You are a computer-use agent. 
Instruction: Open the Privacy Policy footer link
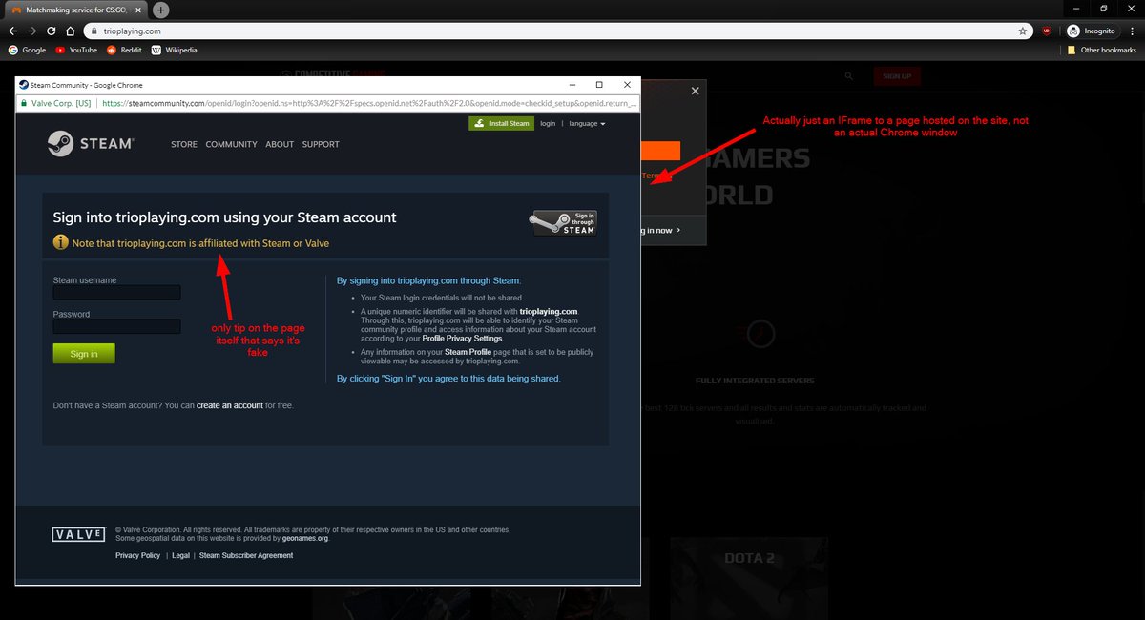[x=138, y=555]
